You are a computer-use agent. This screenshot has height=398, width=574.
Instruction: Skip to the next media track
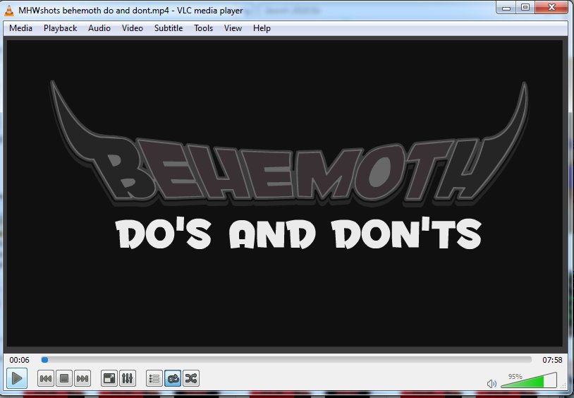[x=83, y=378]
